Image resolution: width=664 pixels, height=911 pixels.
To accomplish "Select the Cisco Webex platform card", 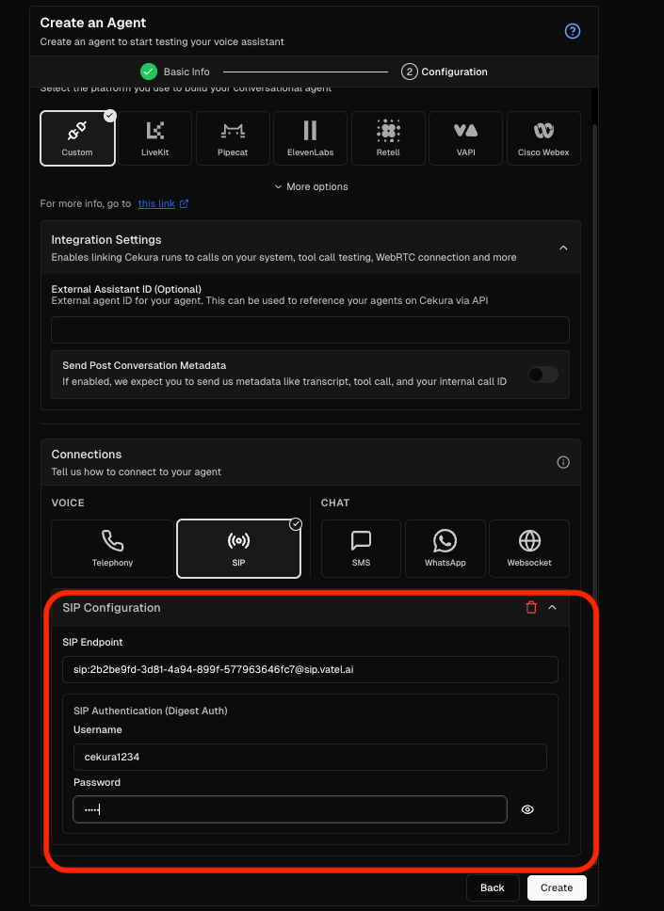I will 543,138.
